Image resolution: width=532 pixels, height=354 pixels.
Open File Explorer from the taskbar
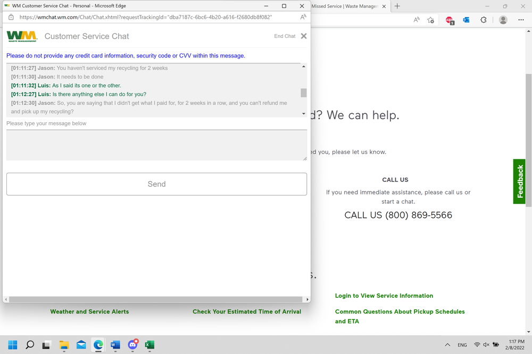64,345
